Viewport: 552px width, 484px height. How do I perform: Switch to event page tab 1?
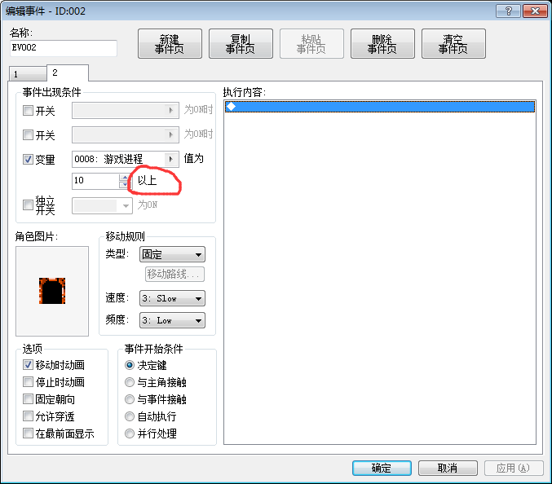pyautogui.click(x=28, y=74)
